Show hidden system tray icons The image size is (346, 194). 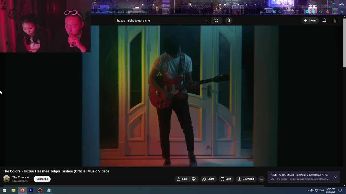[307, 190]
